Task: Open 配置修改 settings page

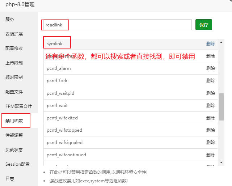Action: (14, 48)
